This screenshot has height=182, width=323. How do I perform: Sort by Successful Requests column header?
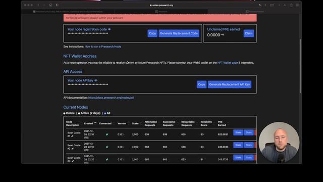(x=169, y=123)
